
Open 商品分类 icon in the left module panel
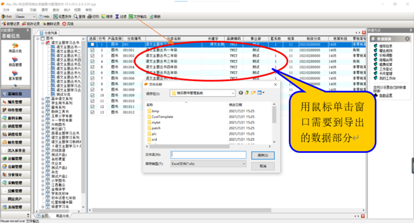click(15, 45)
